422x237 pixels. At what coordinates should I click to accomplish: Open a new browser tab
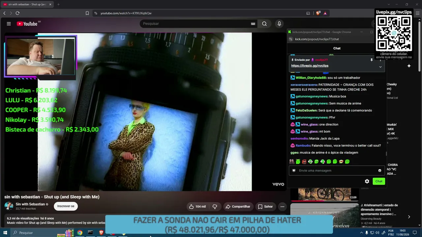58,4
